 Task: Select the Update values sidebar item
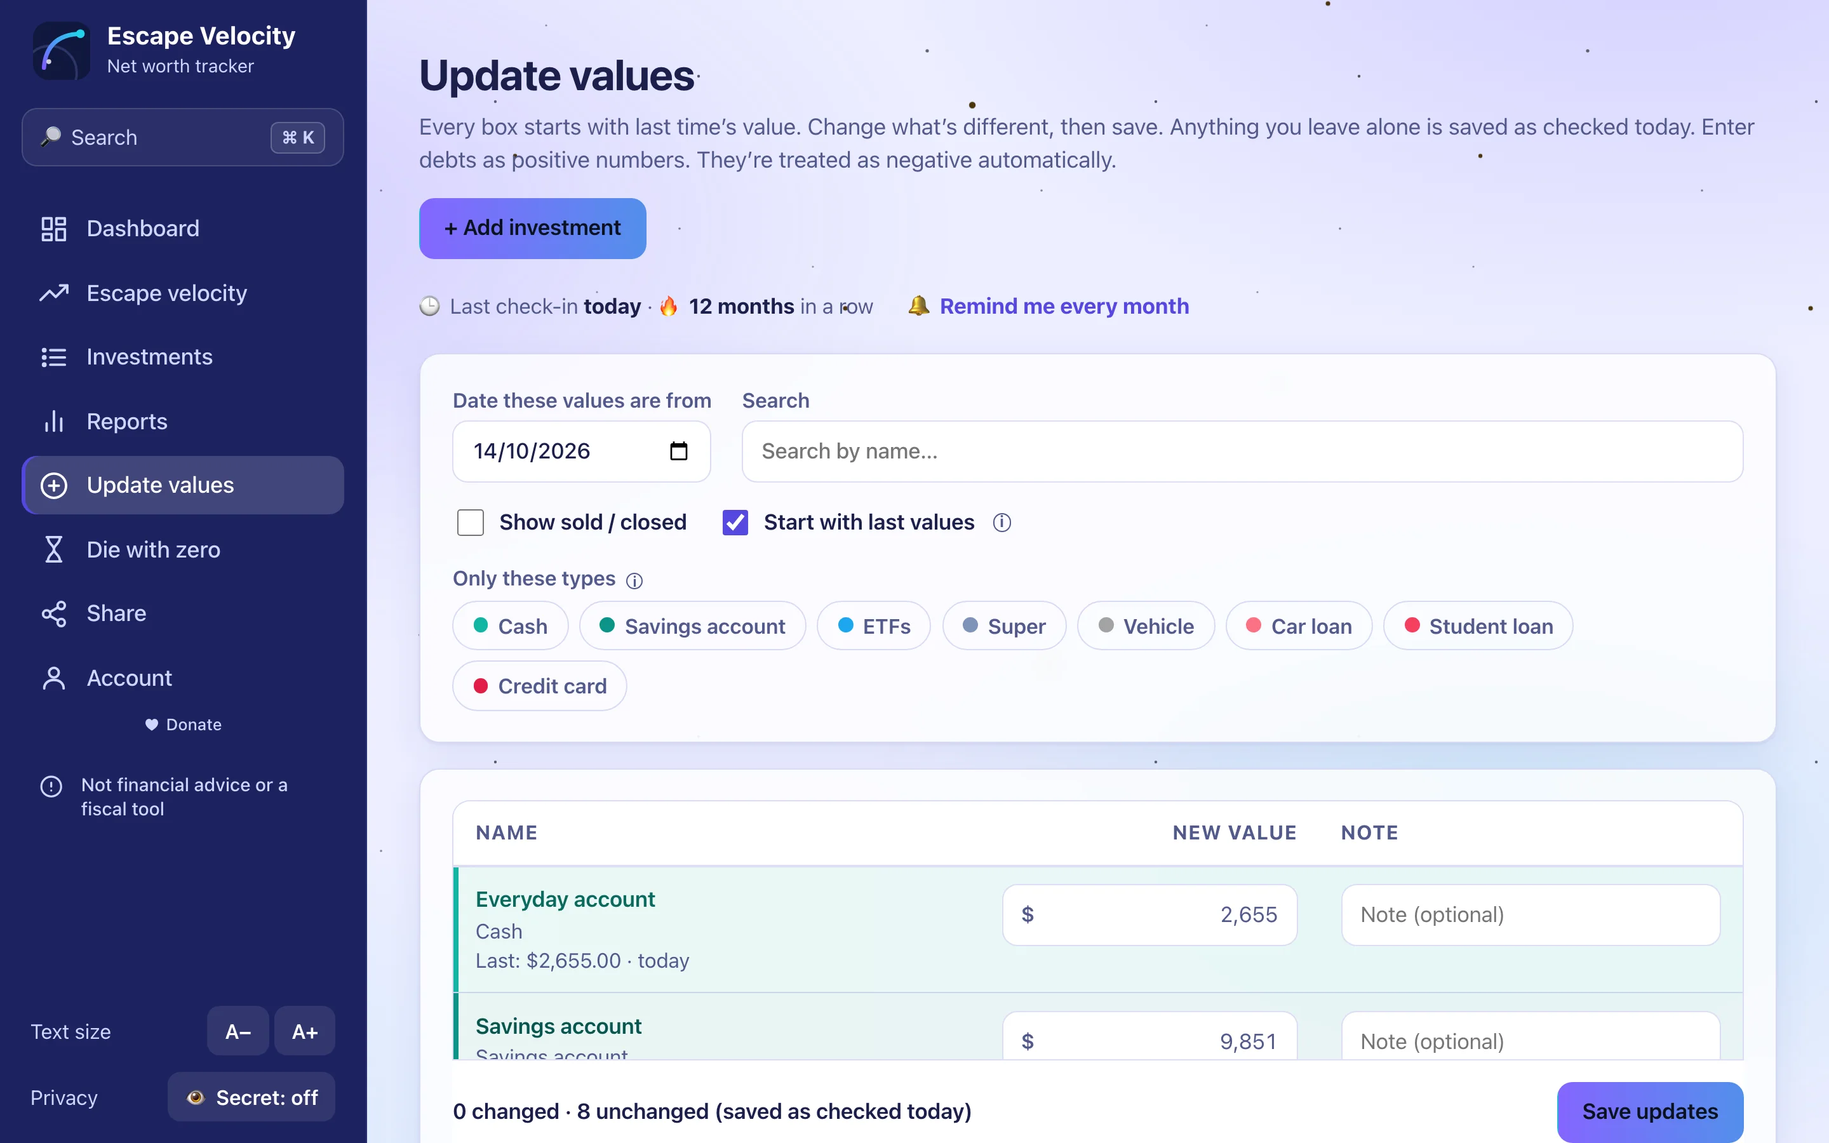182,485
